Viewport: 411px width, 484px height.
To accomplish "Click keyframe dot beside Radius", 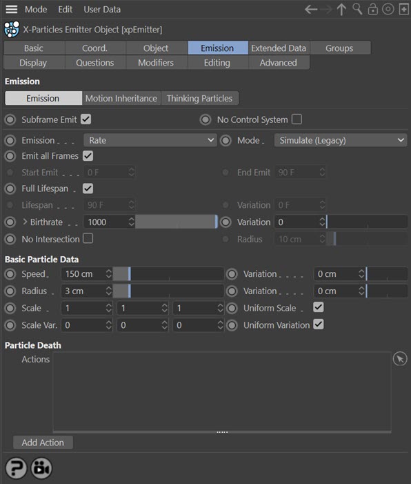I will (10, 291).
